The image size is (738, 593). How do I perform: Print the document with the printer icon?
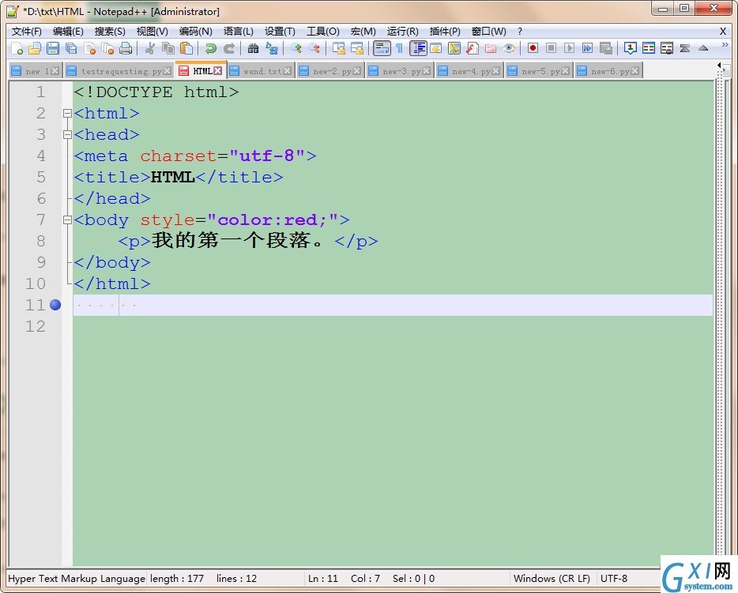(x=126, y=48)
